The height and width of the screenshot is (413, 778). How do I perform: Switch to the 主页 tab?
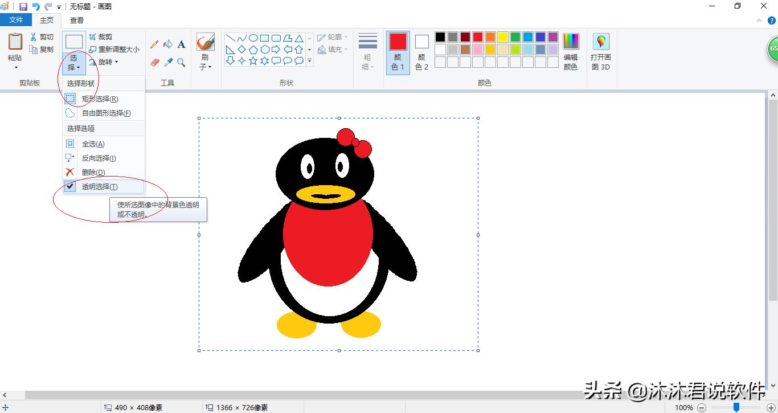pyautogui.click(x=47, y=20)
